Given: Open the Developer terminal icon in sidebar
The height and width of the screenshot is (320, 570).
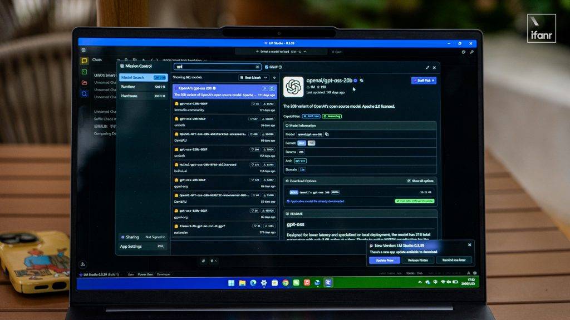Looking at the screenshot, I should [x=84, y=72].
